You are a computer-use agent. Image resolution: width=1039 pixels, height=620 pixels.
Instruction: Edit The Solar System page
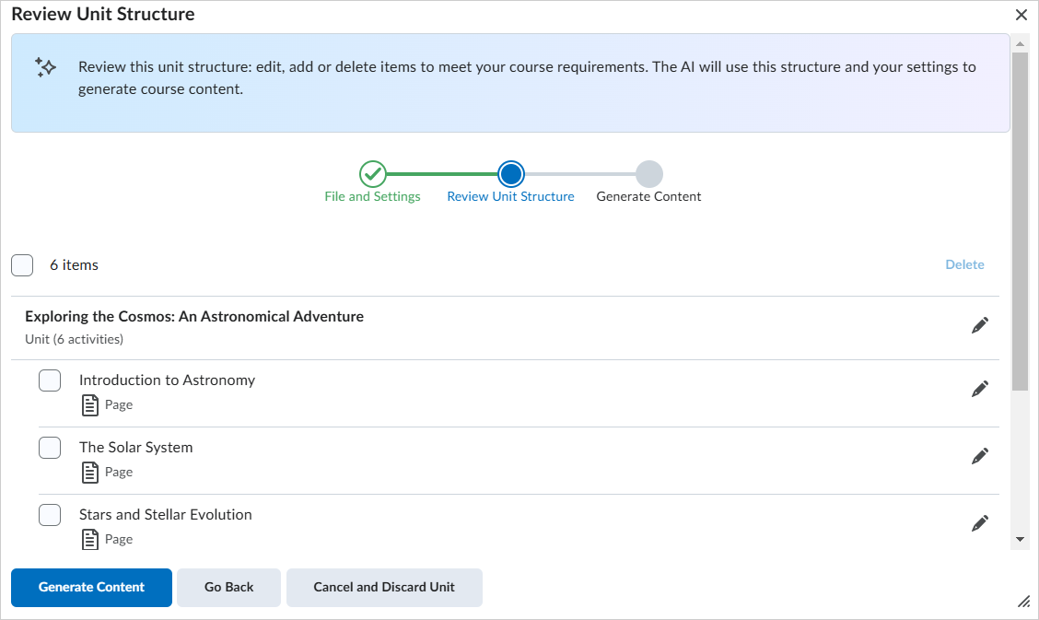(x=980, y=456)
